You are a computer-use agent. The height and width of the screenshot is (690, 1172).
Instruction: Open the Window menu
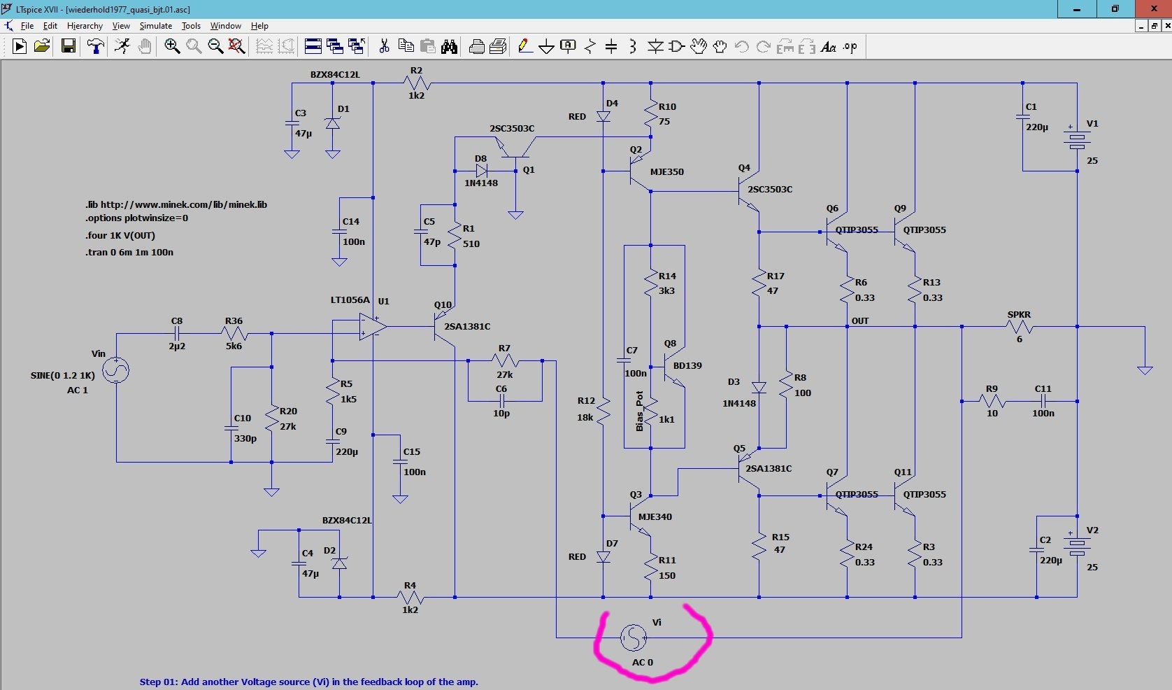coord(226,26)
